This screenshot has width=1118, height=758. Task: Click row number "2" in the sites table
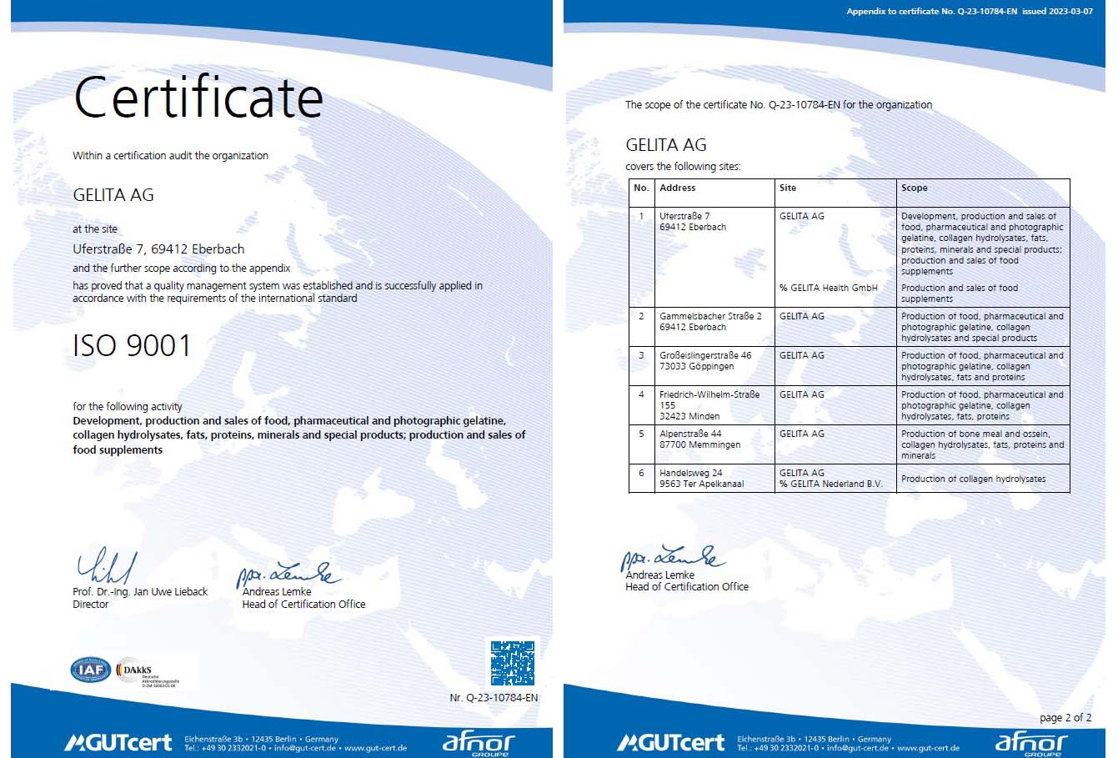point(641,316)
